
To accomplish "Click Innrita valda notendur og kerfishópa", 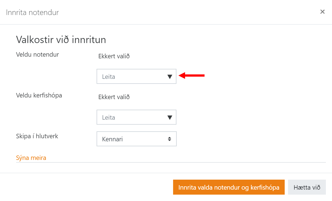I will pyautogui.click(x=229, y=187).
